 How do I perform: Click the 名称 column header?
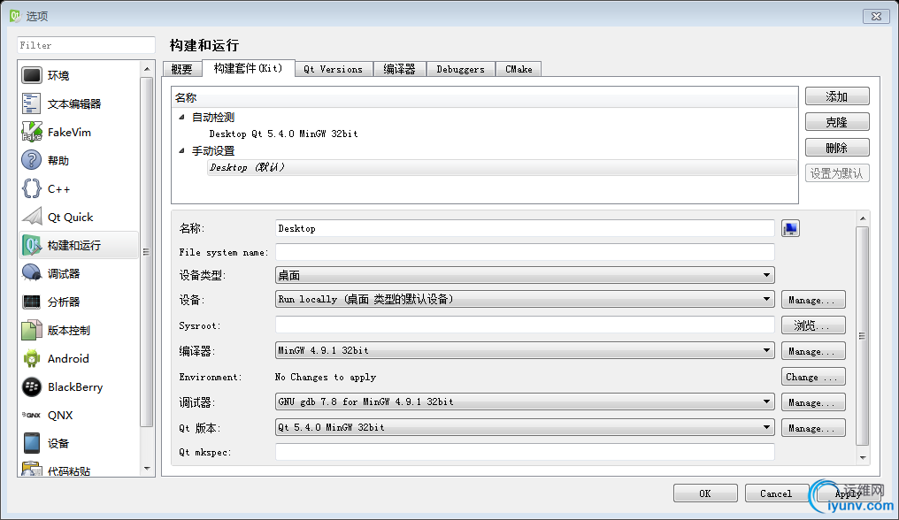[485, 98]
